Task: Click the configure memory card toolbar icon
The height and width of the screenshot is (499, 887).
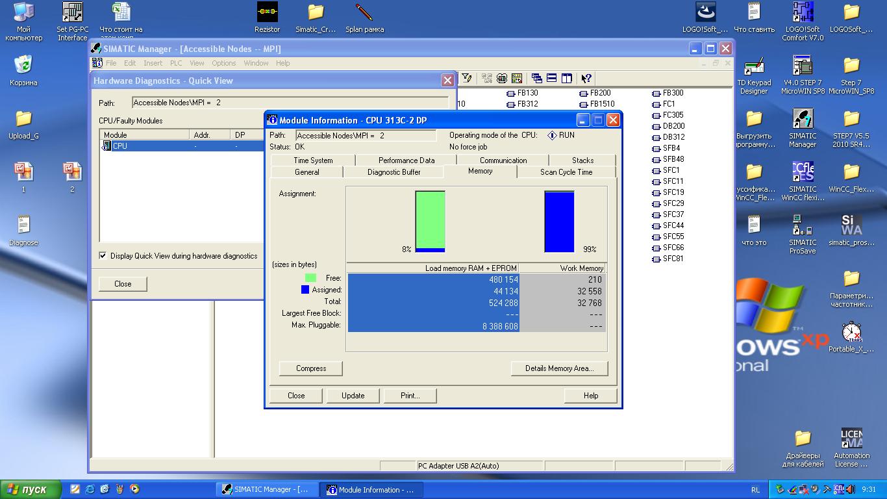Action: click(517, 78)
